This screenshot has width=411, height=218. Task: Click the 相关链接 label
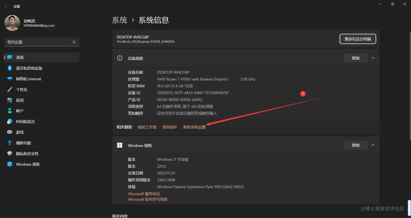click(124, 127)
